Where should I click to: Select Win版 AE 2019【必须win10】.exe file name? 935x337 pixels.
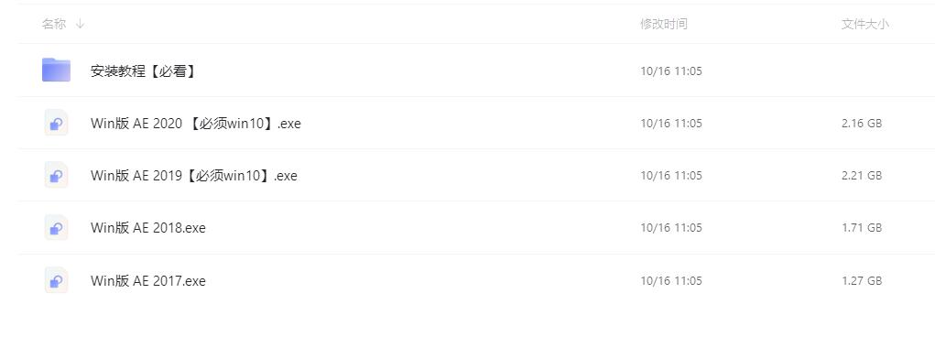click(x=194, y=176)
